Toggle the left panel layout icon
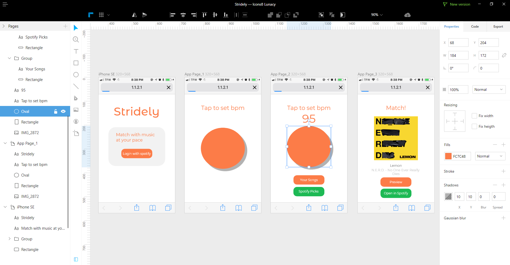This screenshot has height=265, width=510. (x=76, y=259)
